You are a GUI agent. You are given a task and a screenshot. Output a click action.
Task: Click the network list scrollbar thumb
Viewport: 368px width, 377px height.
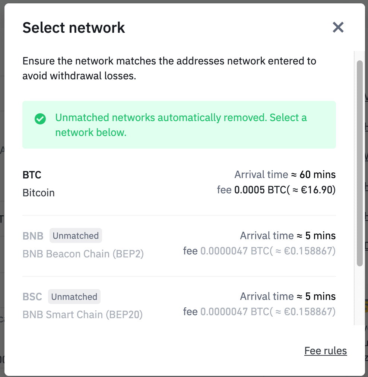359,163
